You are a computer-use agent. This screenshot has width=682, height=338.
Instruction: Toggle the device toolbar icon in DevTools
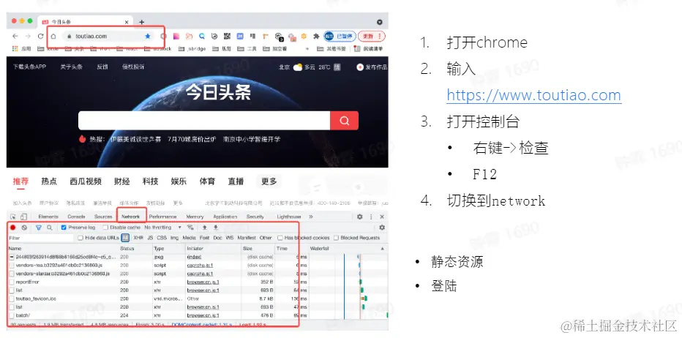click(23, 217)
